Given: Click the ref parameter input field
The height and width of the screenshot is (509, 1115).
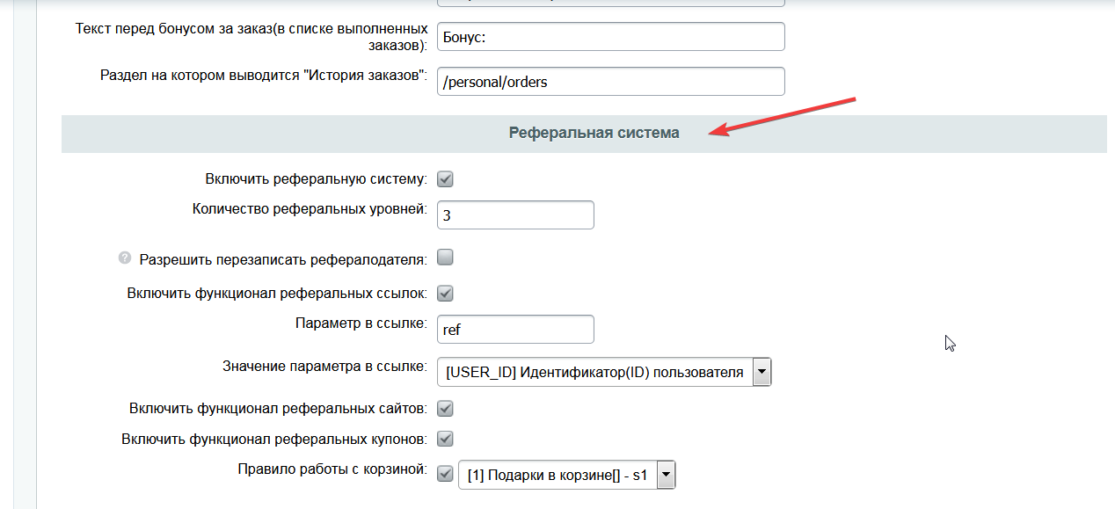Looking at the screenshot, I should pos(515,330).
